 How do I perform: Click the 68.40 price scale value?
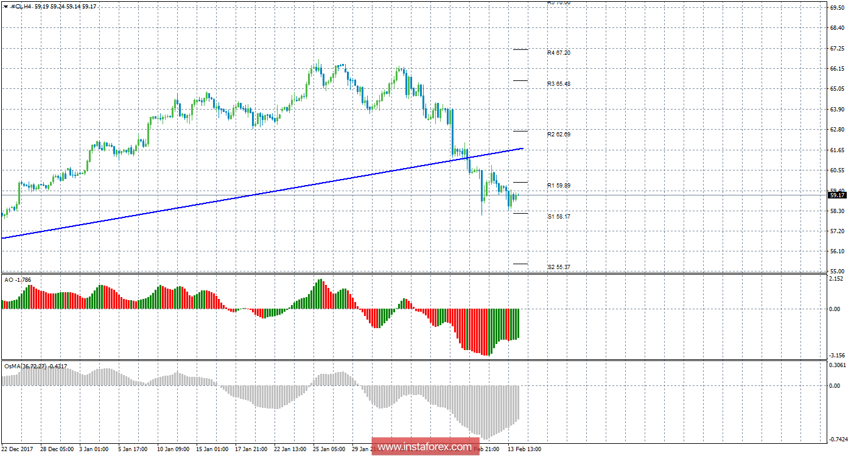point(838,28)
